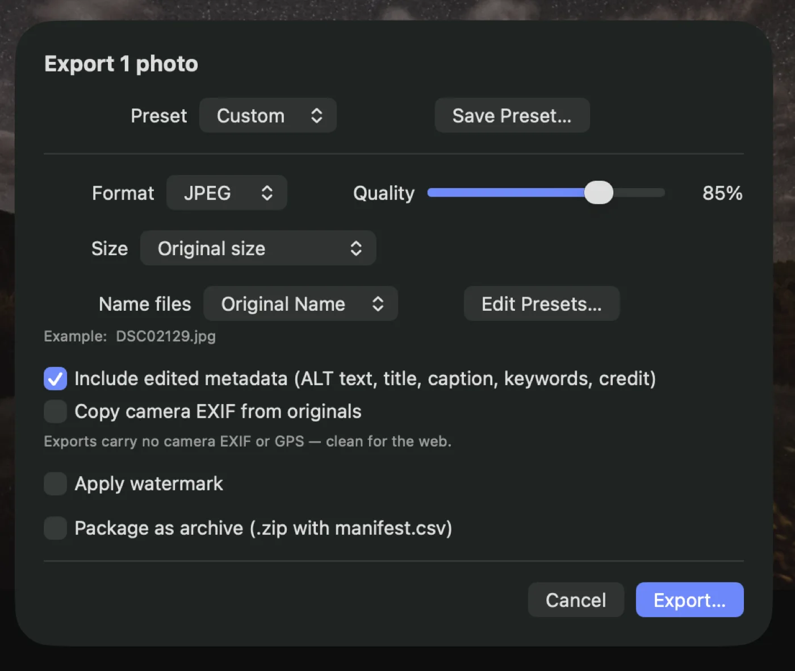Screen dimensions: 795x671
Task: Click the Name files label
Action: click(145, 304)
